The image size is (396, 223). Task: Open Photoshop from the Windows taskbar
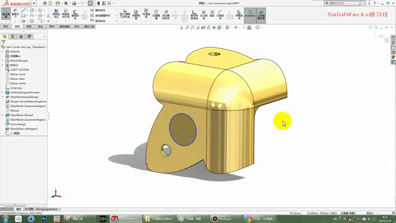[x=44, y=219]
